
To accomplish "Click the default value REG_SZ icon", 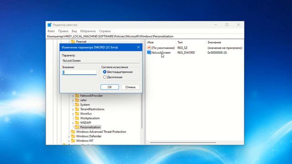I will [x=149, y=48].
